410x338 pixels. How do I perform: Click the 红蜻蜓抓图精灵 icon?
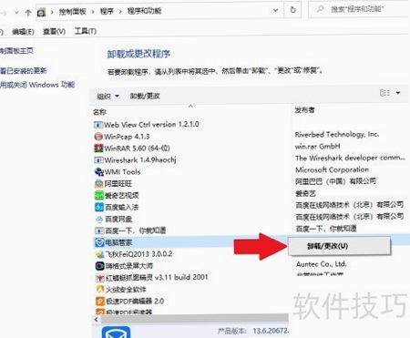pos(100,278)
